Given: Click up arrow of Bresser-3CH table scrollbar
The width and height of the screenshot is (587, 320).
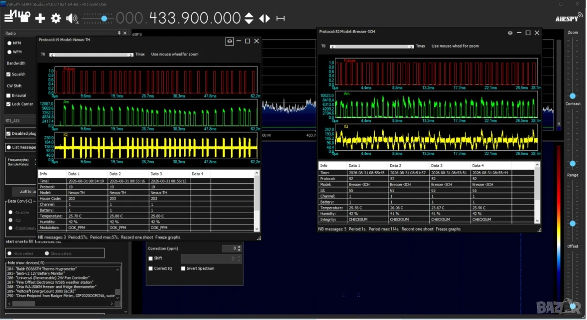Looking at the screenshot, I should coord(537,165).
